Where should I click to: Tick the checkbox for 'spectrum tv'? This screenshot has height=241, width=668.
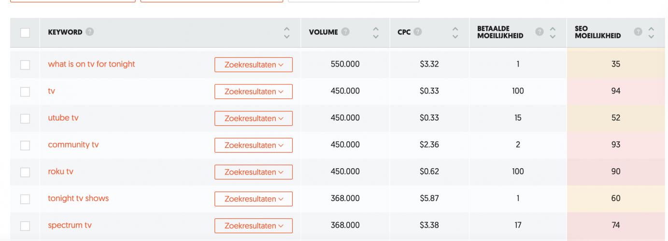[25, 226]
